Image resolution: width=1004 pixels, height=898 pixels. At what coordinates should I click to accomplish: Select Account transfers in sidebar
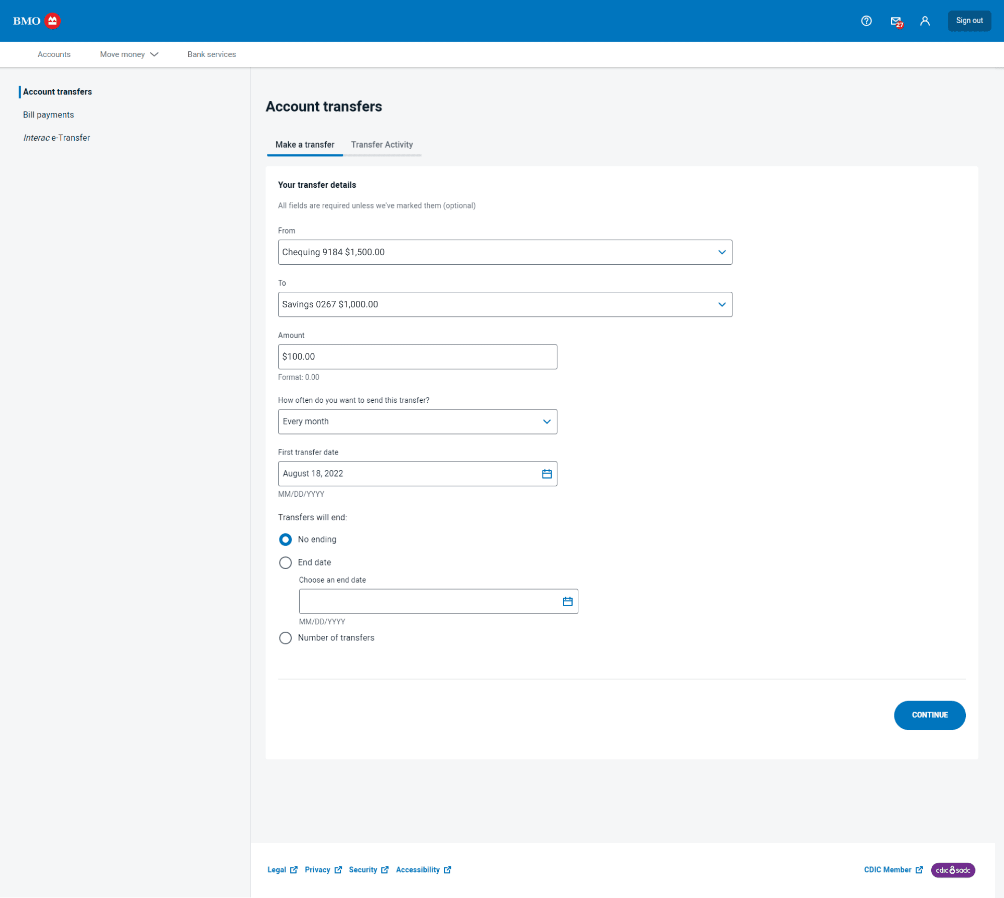coord(58,92)
